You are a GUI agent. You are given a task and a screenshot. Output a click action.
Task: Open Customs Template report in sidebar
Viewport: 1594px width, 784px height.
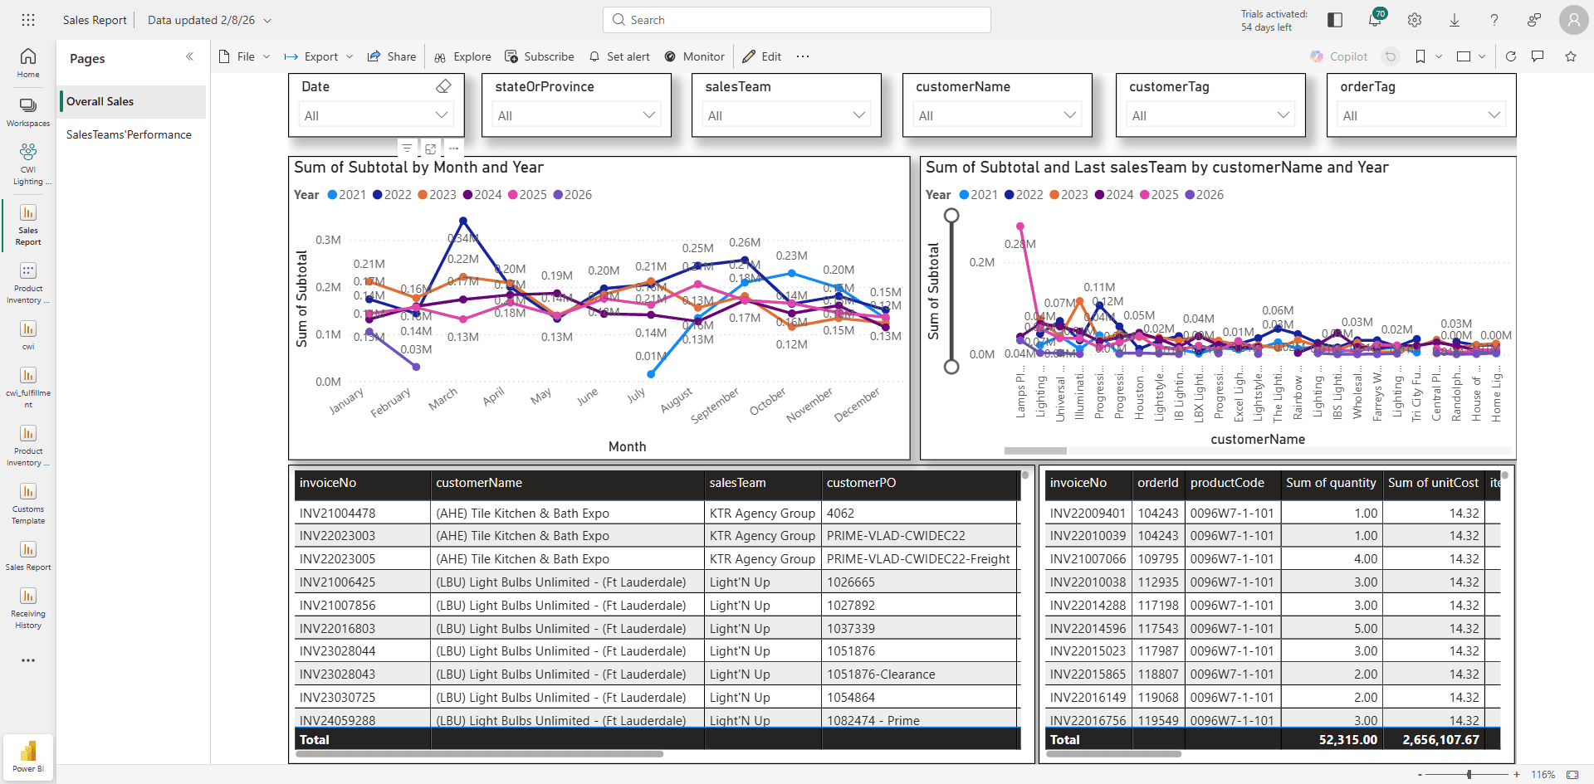point(28,504)
